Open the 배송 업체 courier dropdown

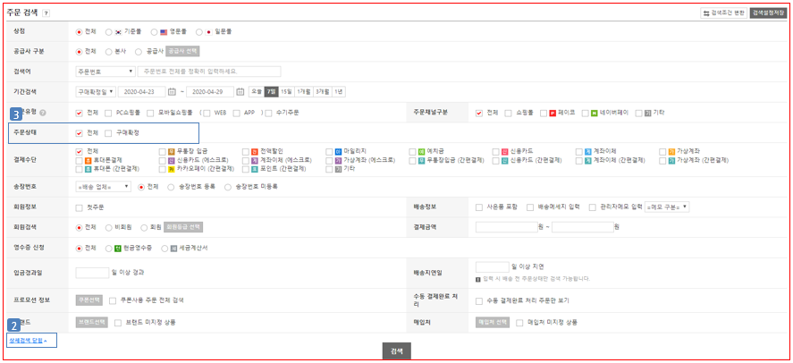tap(103, 186)
